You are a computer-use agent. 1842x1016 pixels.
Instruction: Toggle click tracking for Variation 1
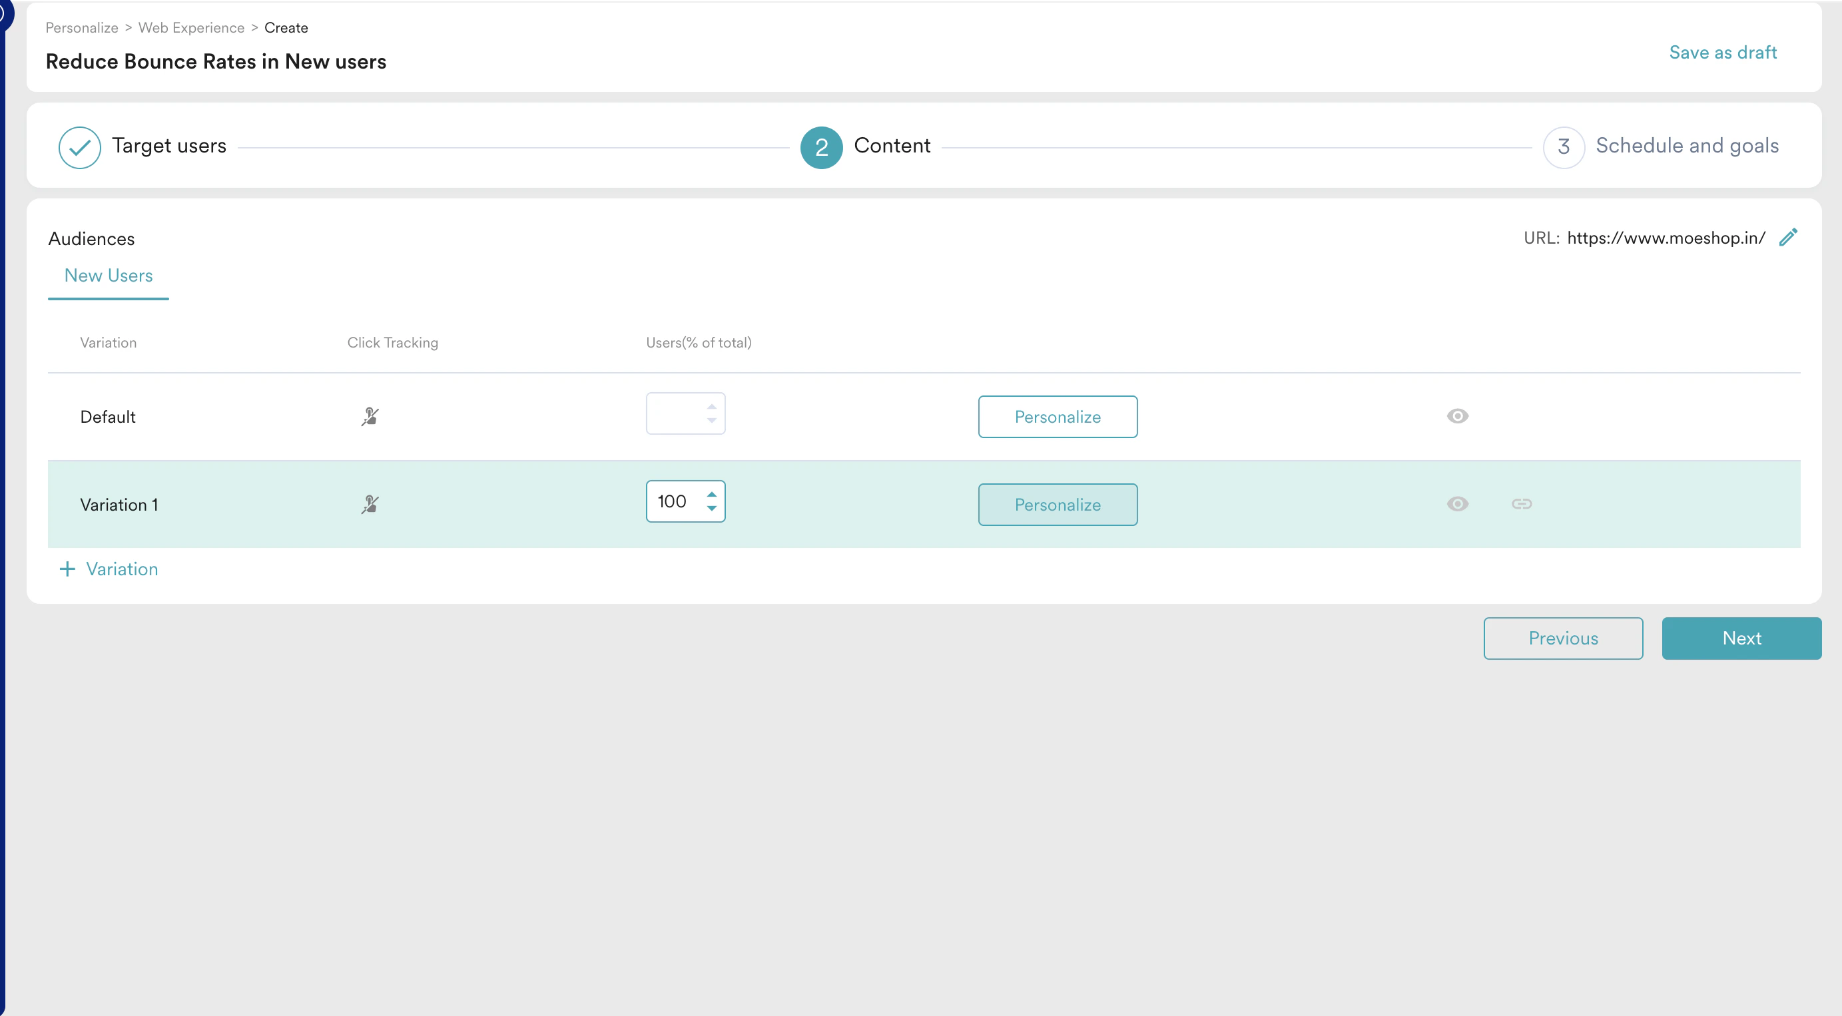coord(370,504)
